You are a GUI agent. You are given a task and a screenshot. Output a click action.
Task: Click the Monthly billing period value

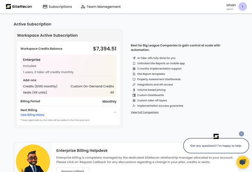coord(109,102)
